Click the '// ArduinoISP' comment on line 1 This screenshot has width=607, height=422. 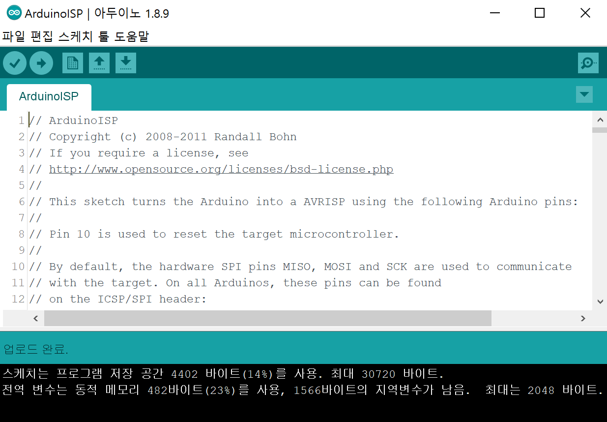(x=73, y=121)
